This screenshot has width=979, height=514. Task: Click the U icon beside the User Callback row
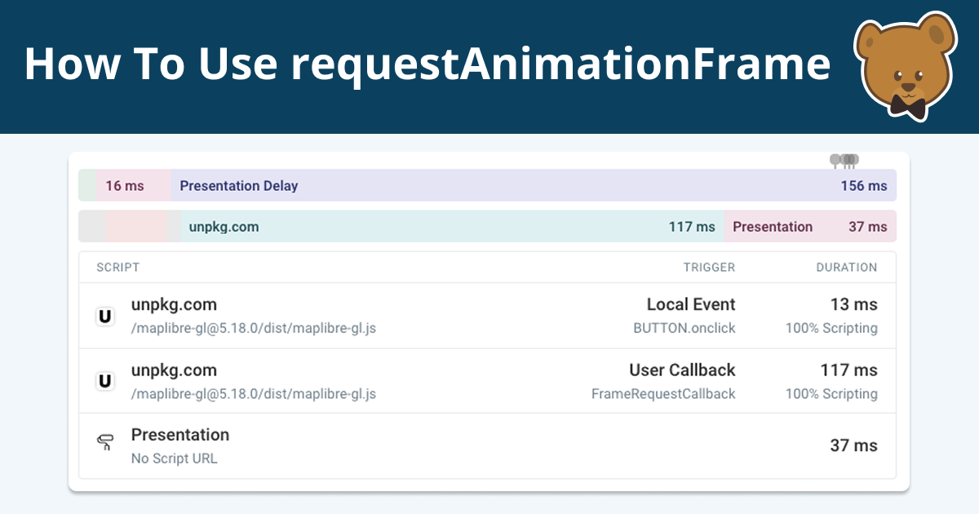105,380
